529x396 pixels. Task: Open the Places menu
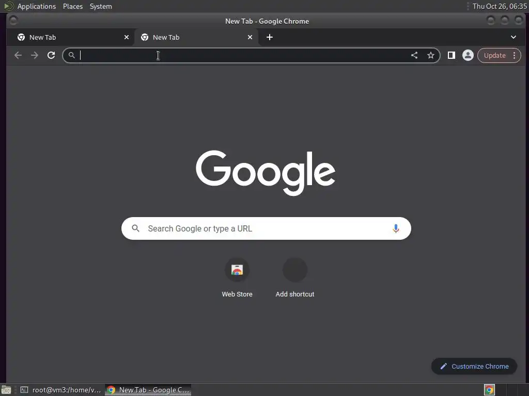(73, 6)
